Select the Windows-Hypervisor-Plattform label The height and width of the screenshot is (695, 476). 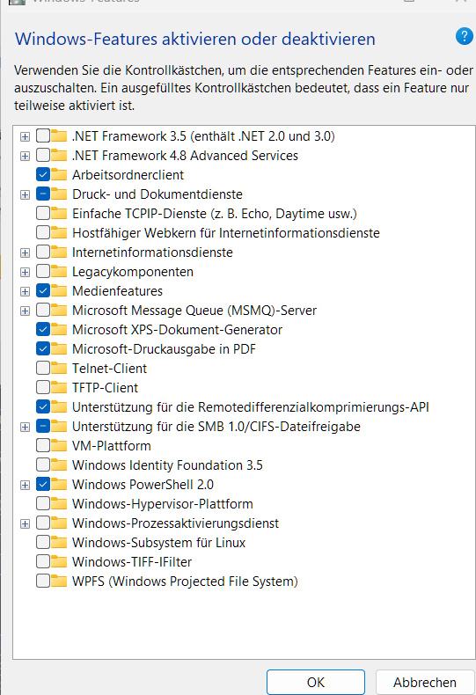pyautogui.click(x=163, y=503)
